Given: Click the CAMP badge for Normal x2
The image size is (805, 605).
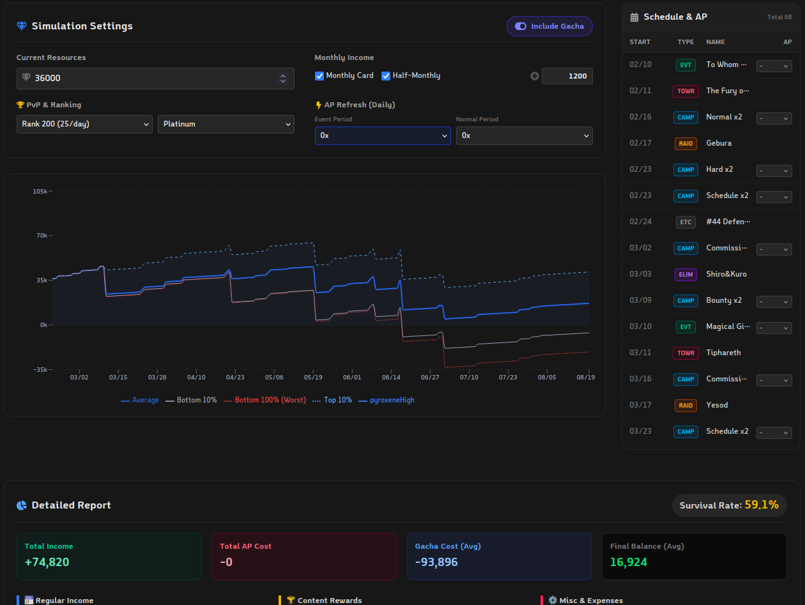Looking at the screenshot, I should click(x=686, y=118).
